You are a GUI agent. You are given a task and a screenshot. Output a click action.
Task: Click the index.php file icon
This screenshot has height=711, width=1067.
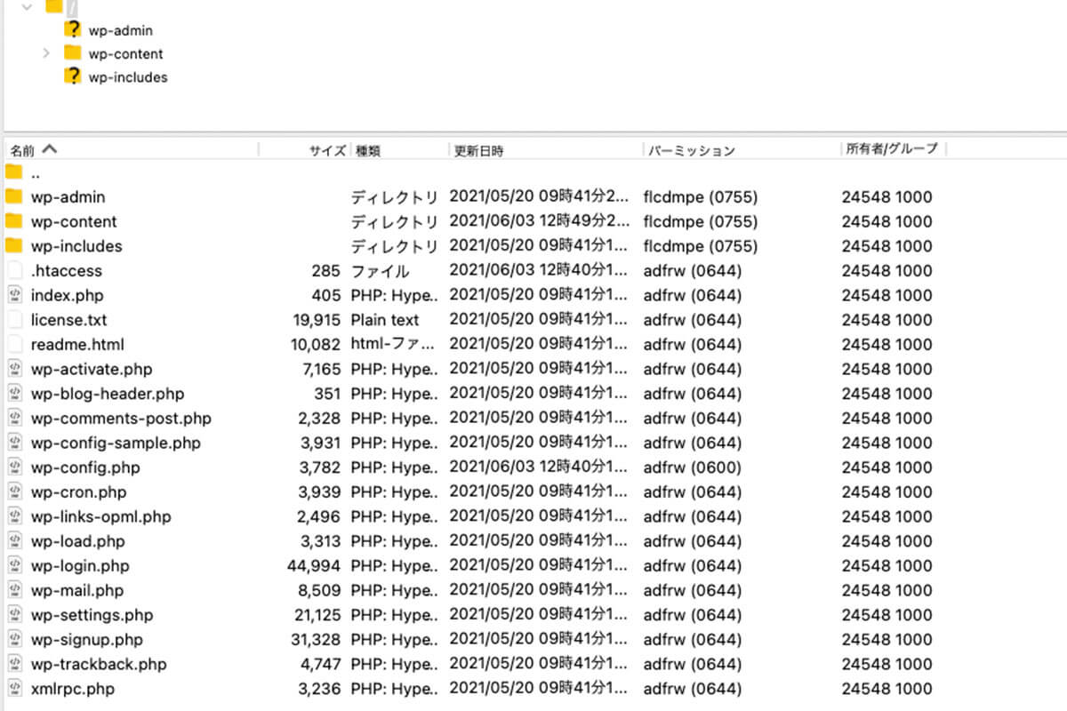(13, 295)
